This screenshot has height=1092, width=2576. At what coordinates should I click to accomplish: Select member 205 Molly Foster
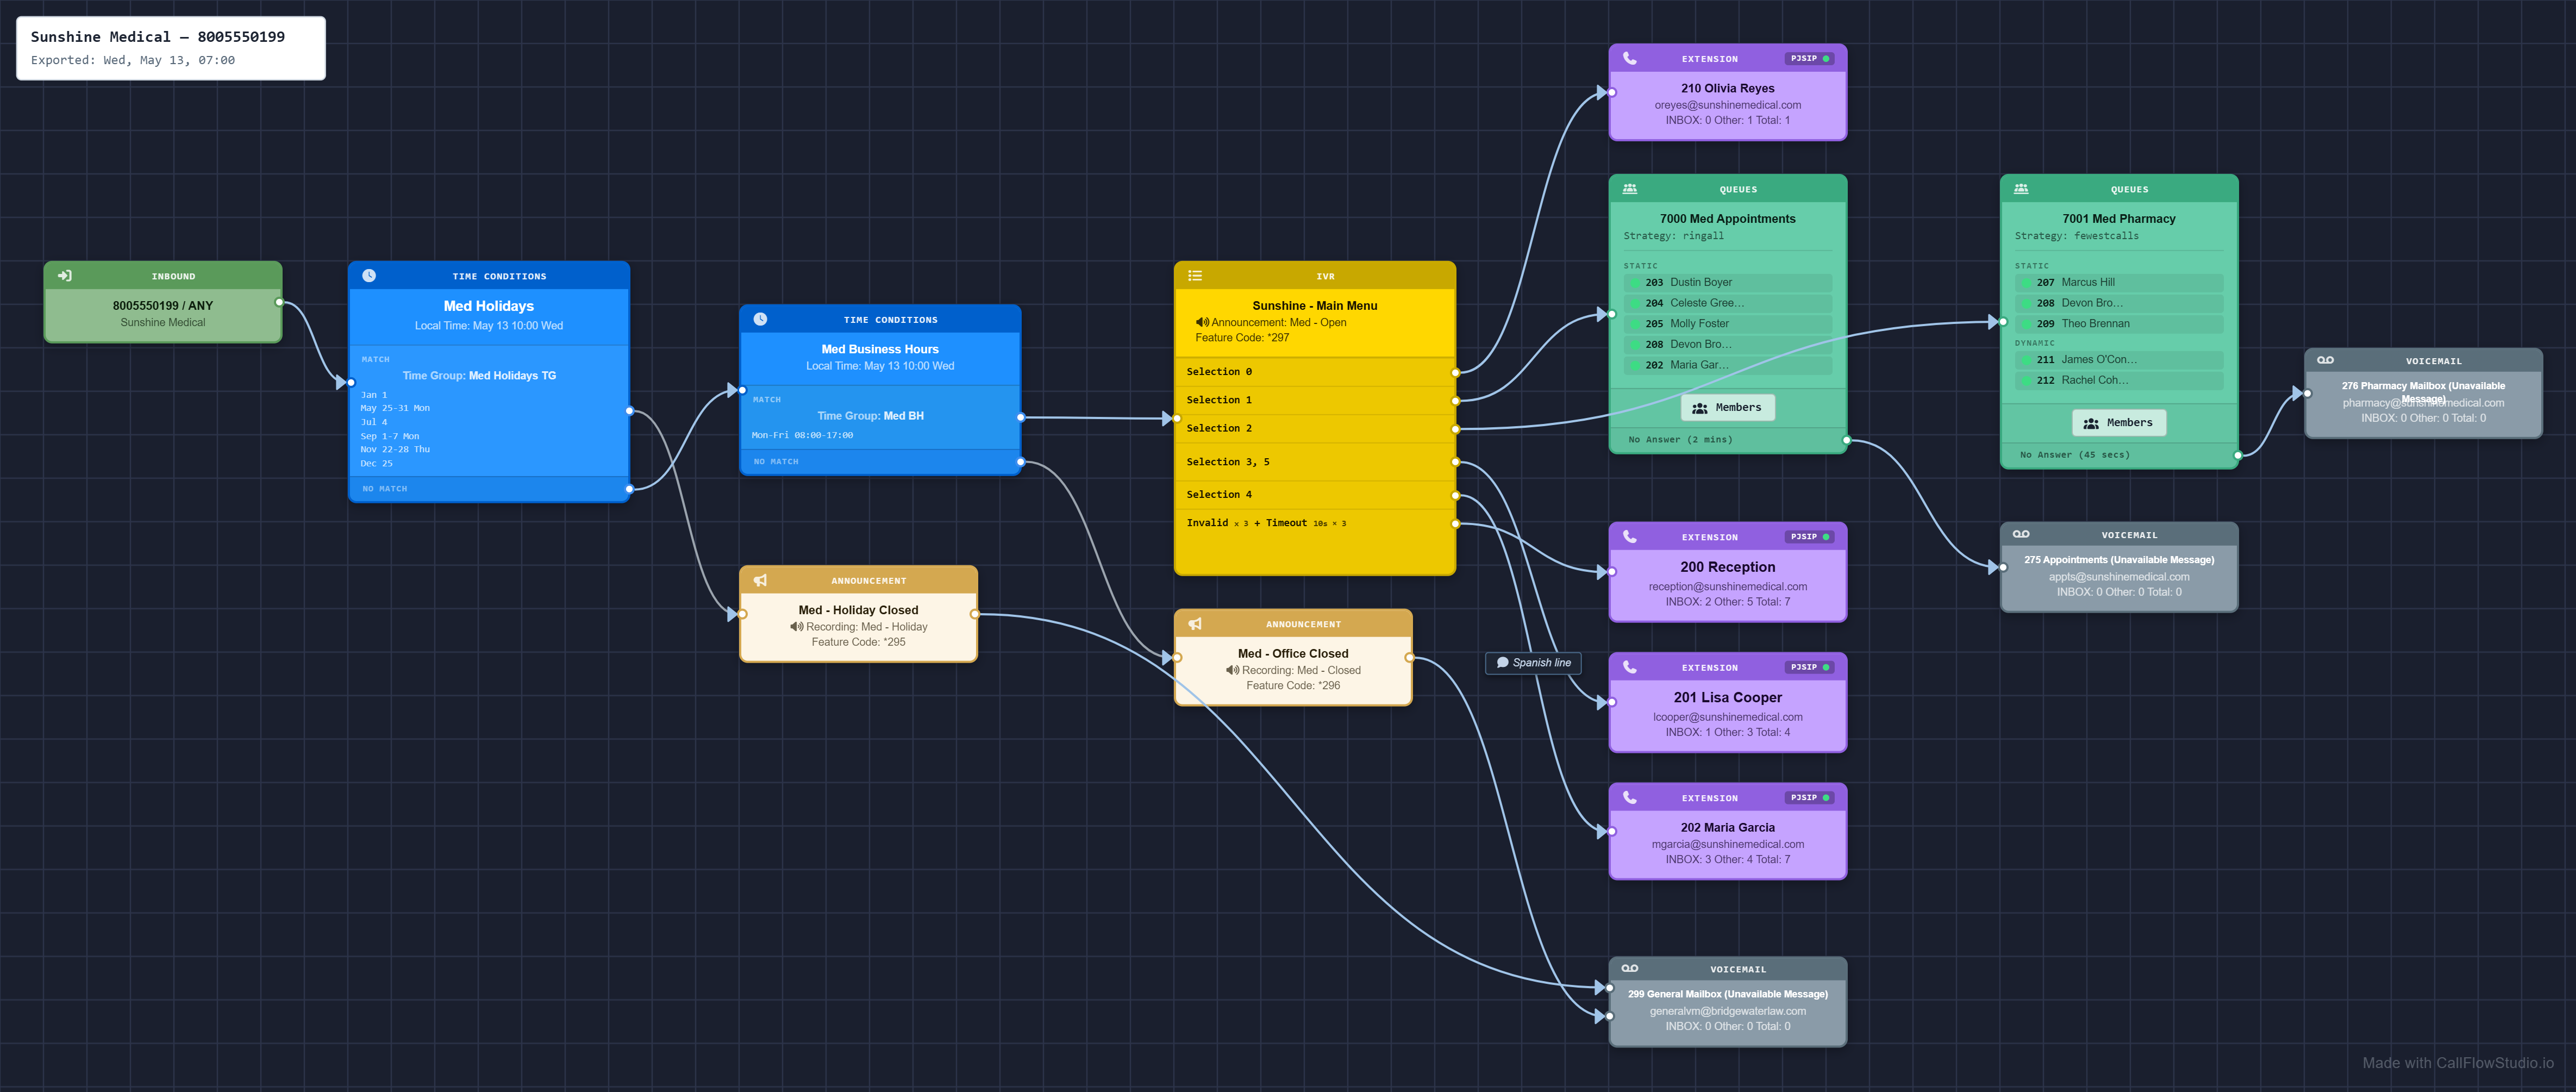[1727, 324]
